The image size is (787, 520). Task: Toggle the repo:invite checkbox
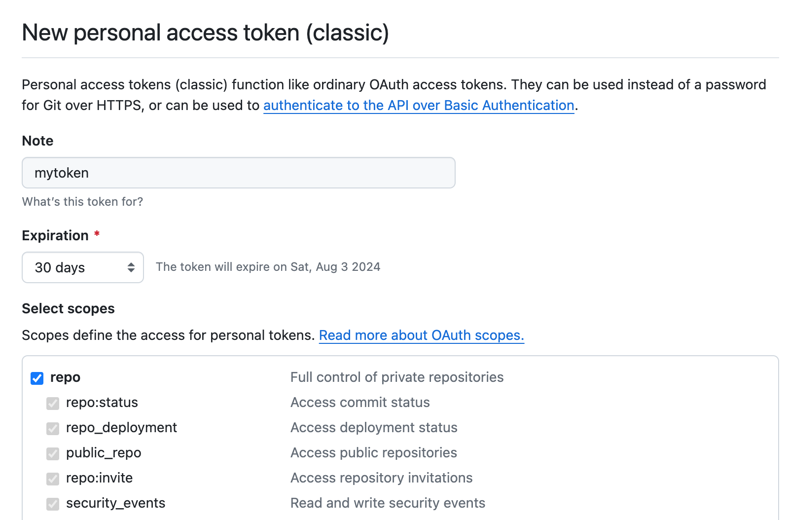click(x=53, y=479)
